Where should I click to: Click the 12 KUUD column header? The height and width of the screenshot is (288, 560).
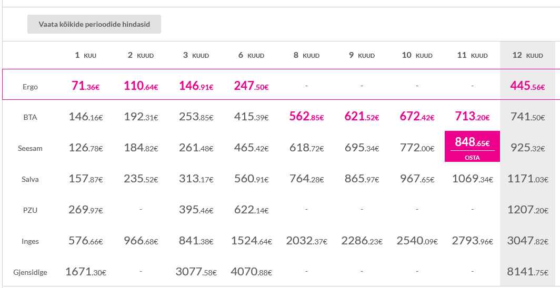pyautogui.click(x=527, y=55)
